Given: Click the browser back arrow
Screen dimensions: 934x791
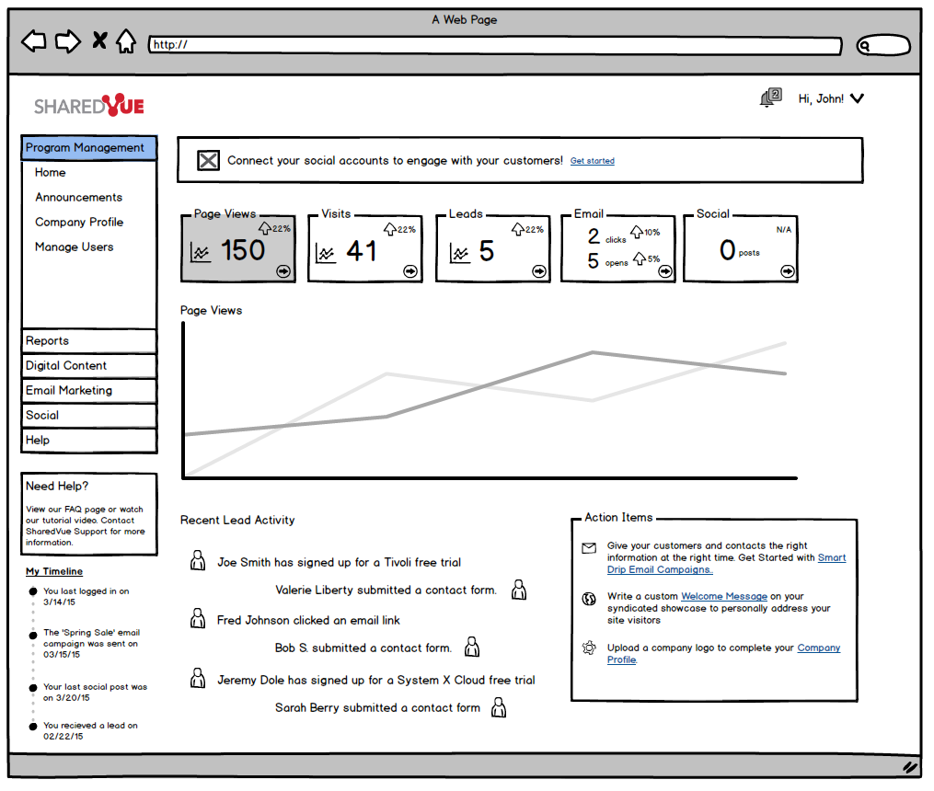Looking at the screenshot, I should tap(34, 41).
